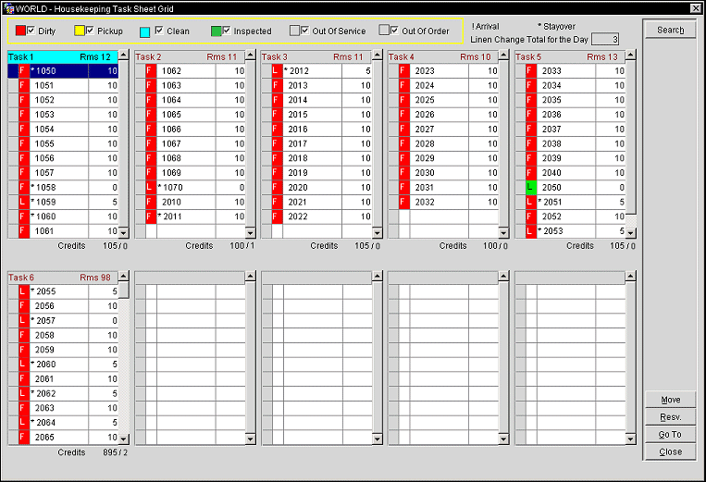Click the L icon for room 1059
This screenshot has height=482, width=706.
coord(24,202)
